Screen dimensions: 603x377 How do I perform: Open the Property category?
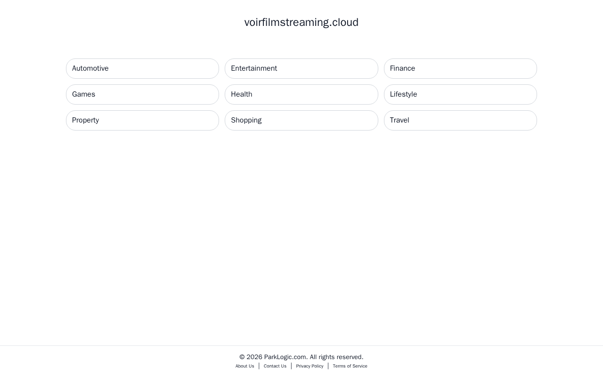coord(142,120)
